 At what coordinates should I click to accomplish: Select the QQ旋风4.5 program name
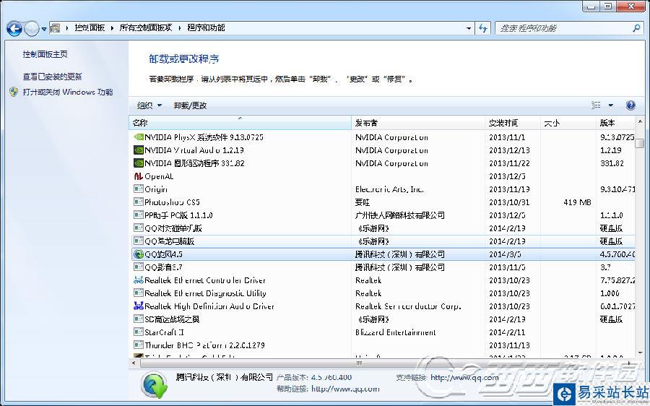(163, 254)
